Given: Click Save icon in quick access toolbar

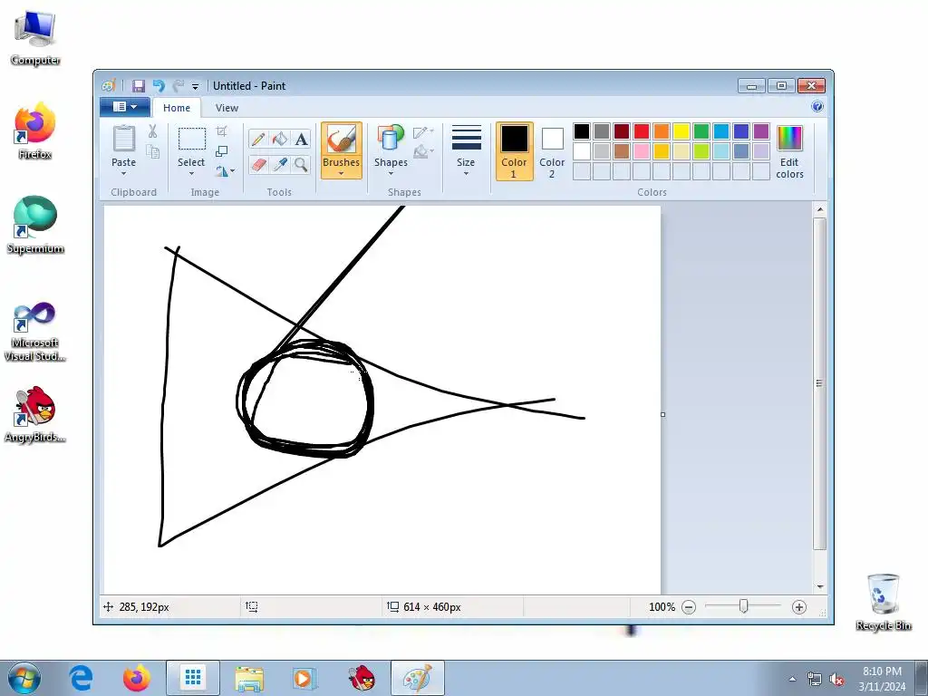Looking at the screenshot, I should point(139,86).
